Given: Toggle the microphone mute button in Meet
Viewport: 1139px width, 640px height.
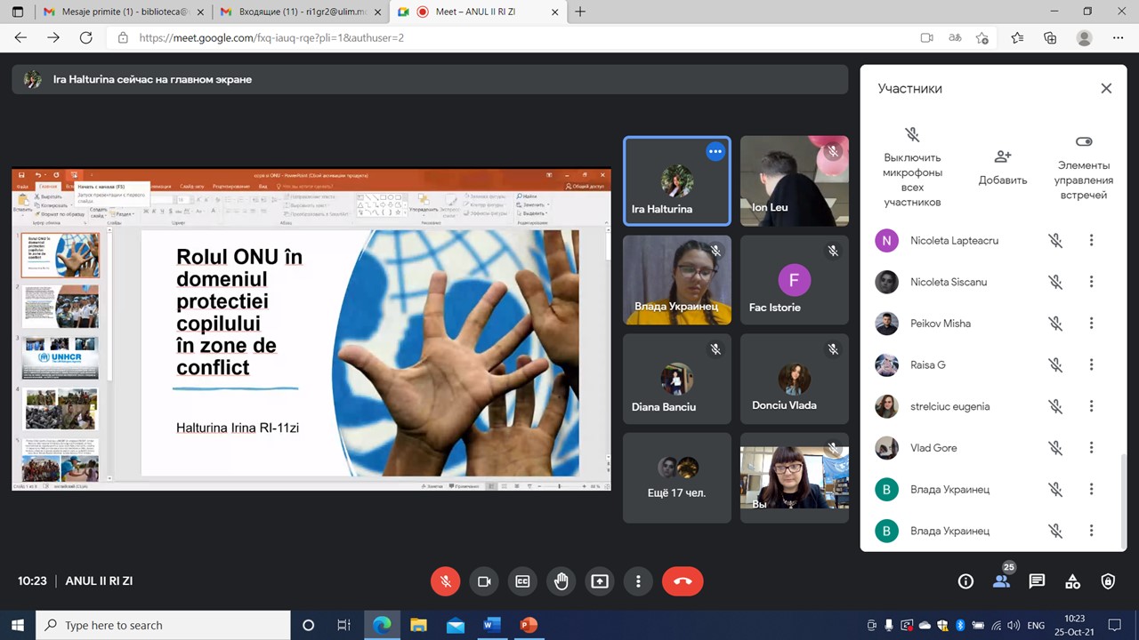Looking at the screenshot, I should coord(446,581).
